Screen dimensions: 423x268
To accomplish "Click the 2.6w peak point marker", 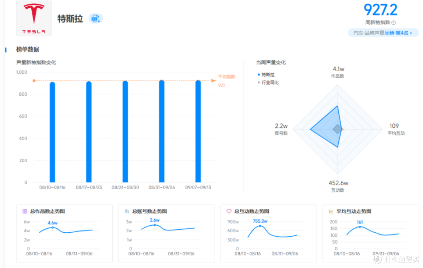I will pos(155,225).
